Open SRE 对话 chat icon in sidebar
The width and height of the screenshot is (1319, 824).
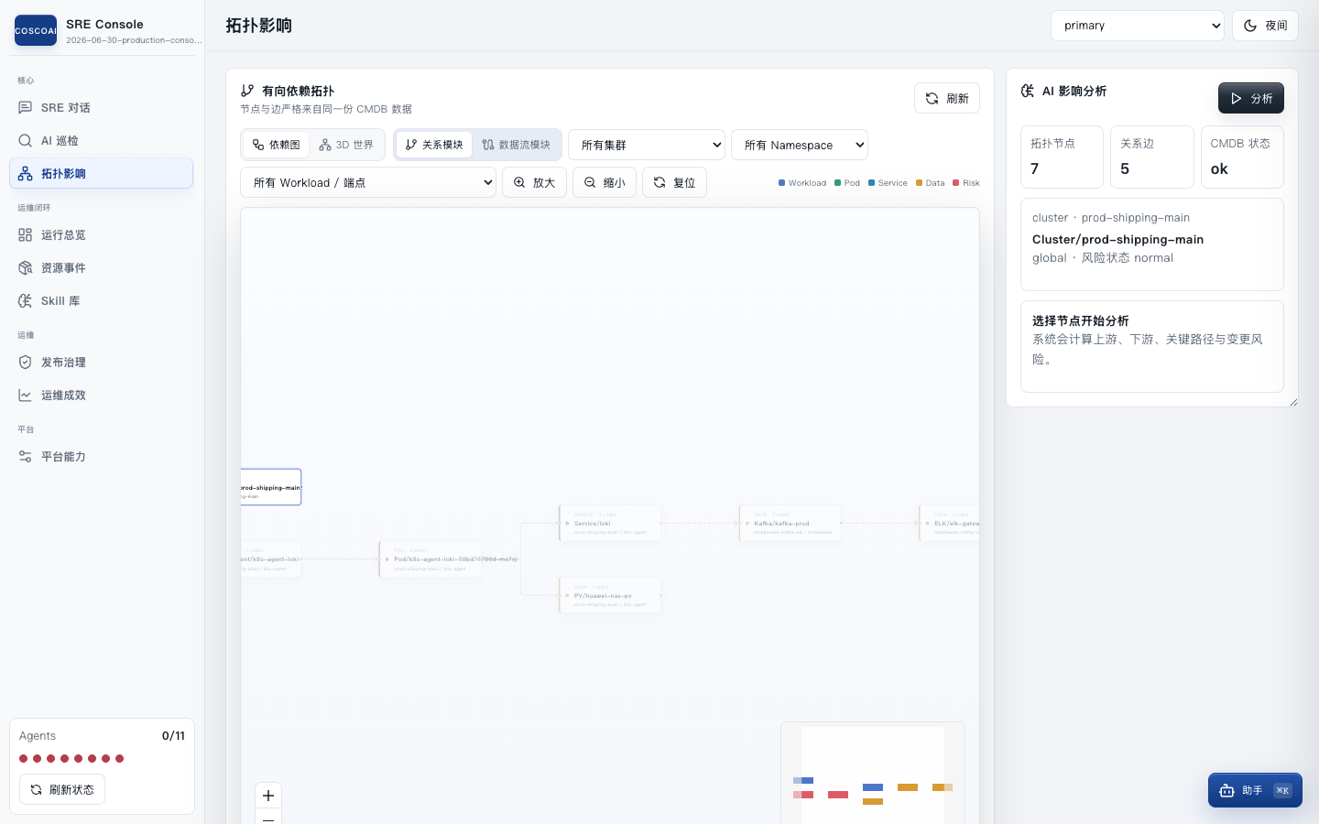coord(26,108)
